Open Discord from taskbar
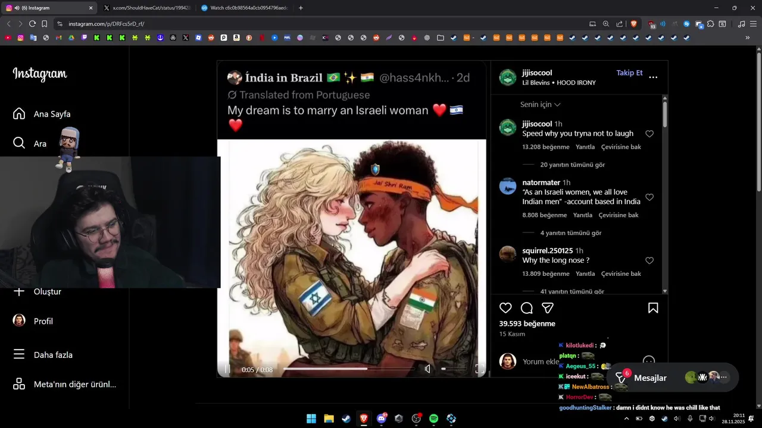This screenshot has height=428, width=762. (x=381, y=418)
